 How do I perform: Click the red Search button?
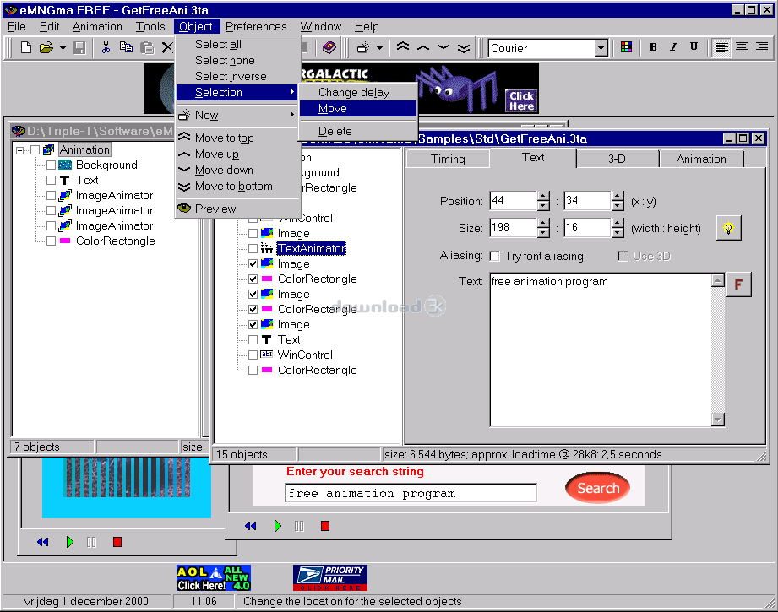click(x=598, y=488)
